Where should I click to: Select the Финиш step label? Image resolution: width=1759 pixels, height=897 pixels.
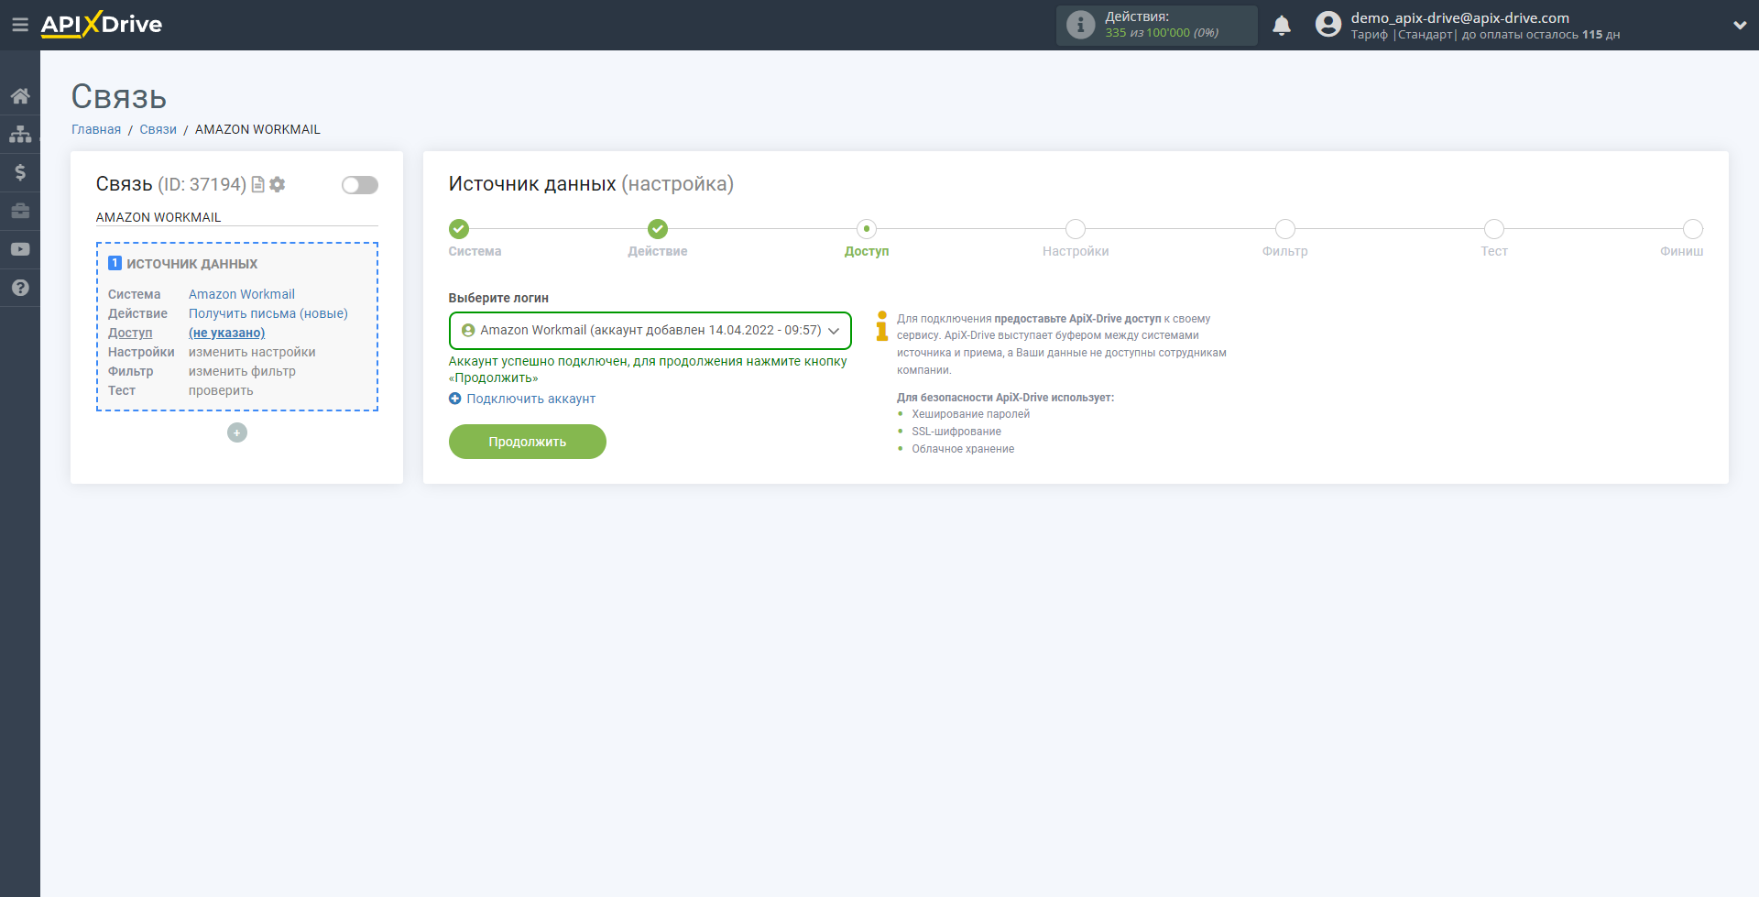coord(1682,251)
